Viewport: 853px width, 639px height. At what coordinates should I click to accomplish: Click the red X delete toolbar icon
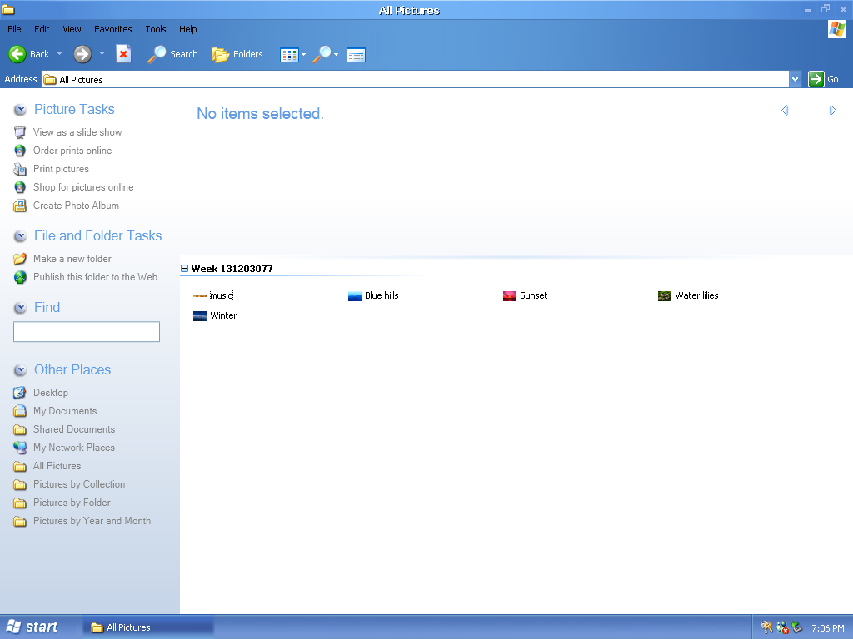[x=123, y=54]
